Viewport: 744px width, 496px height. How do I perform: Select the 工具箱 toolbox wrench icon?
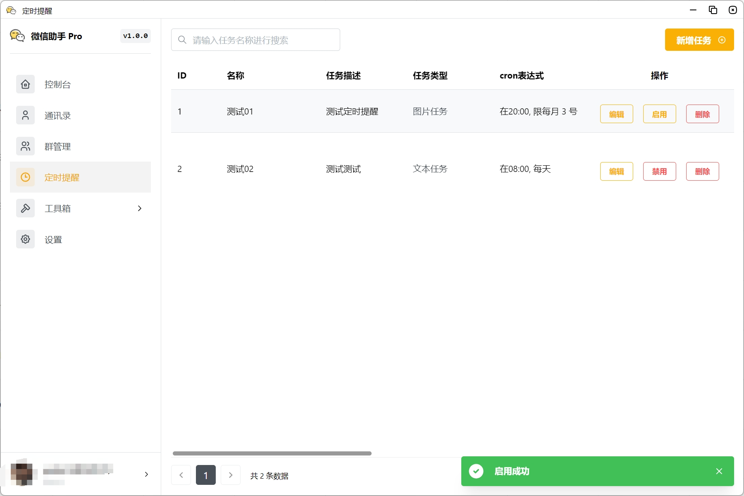coord(25,208)
